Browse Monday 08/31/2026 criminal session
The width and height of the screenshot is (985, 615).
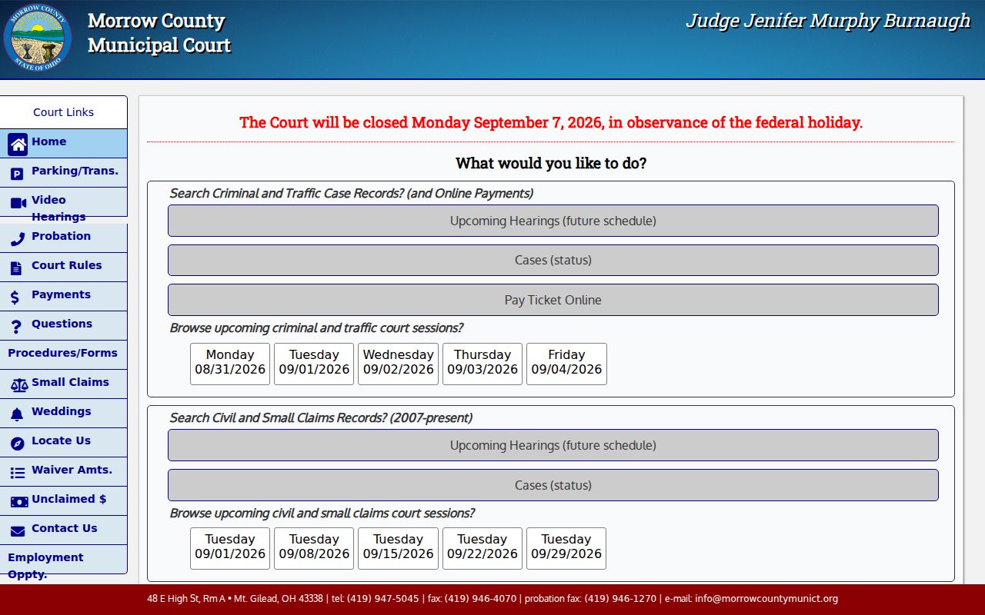230,364
